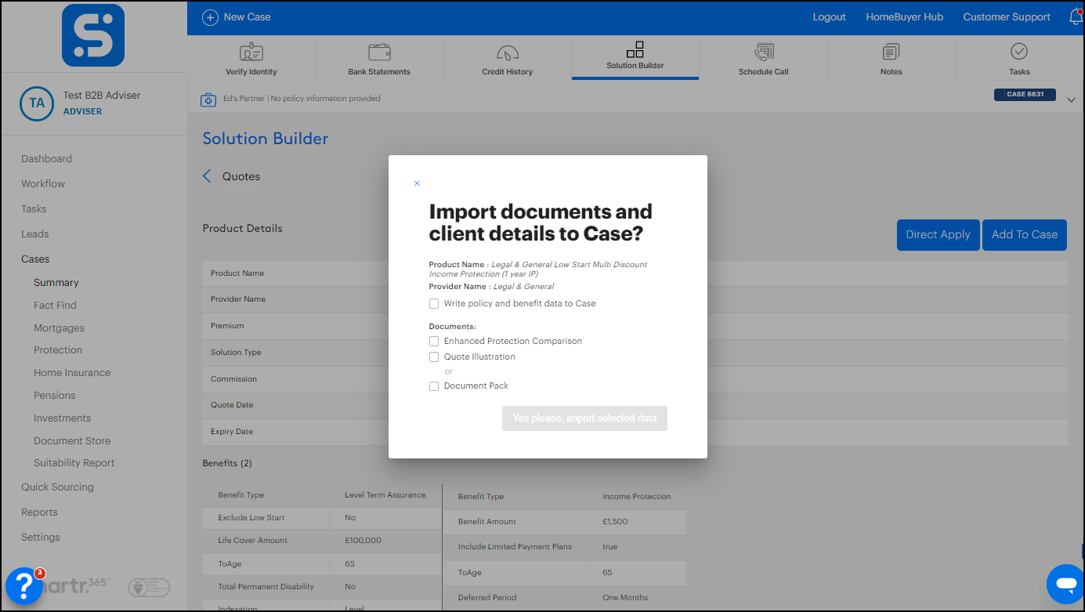
Task: Open Quick Sourcing in sidebar
Action: tap(57, 487)
